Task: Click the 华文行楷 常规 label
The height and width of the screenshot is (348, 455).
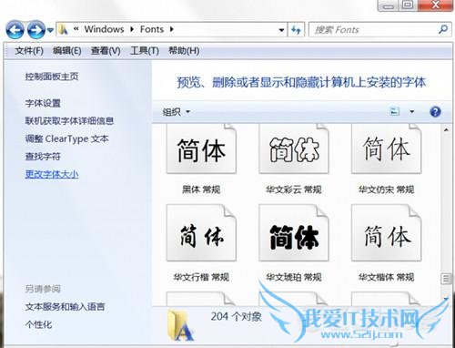Action: (201, 277)
